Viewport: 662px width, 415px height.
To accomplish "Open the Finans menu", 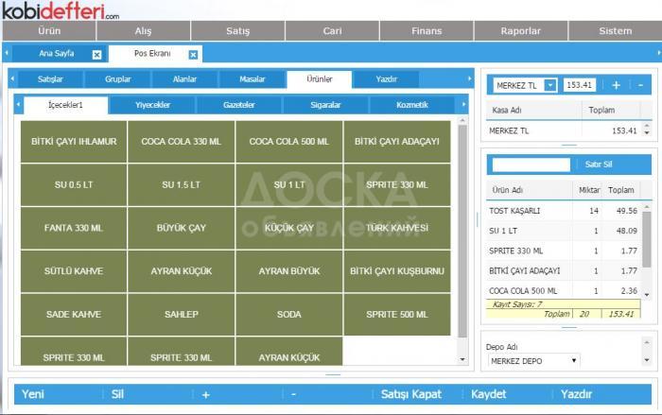I will pos(427,31).
